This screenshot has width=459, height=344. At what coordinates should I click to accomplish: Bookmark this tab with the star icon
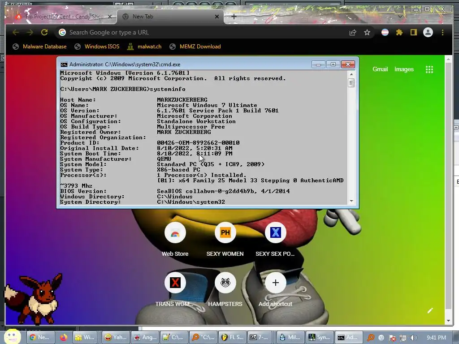tap(367, 32)
